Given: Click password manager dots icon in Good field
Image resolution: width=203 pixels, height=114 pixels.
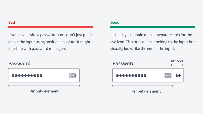Looking at the screenshot, I should click(168, 75).
